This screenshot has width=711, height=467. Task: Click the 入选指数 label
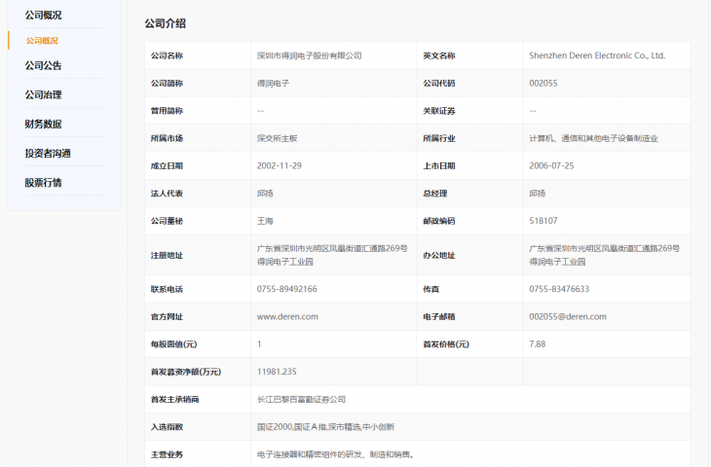pyautogui.click(x=167, y=427)
